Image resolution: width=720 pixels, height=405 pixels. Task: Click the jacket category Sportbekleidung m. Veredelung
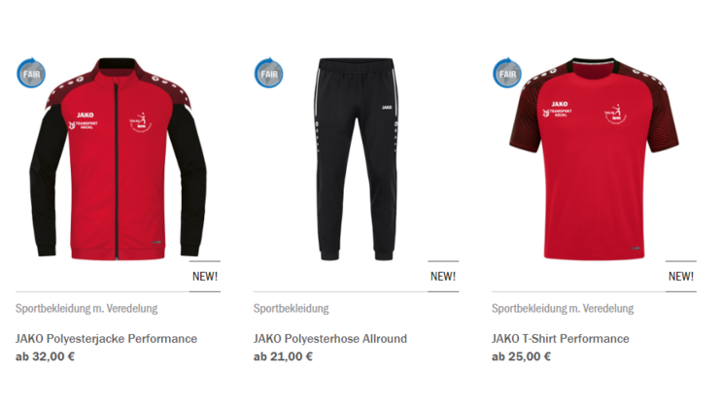(86, 309)
